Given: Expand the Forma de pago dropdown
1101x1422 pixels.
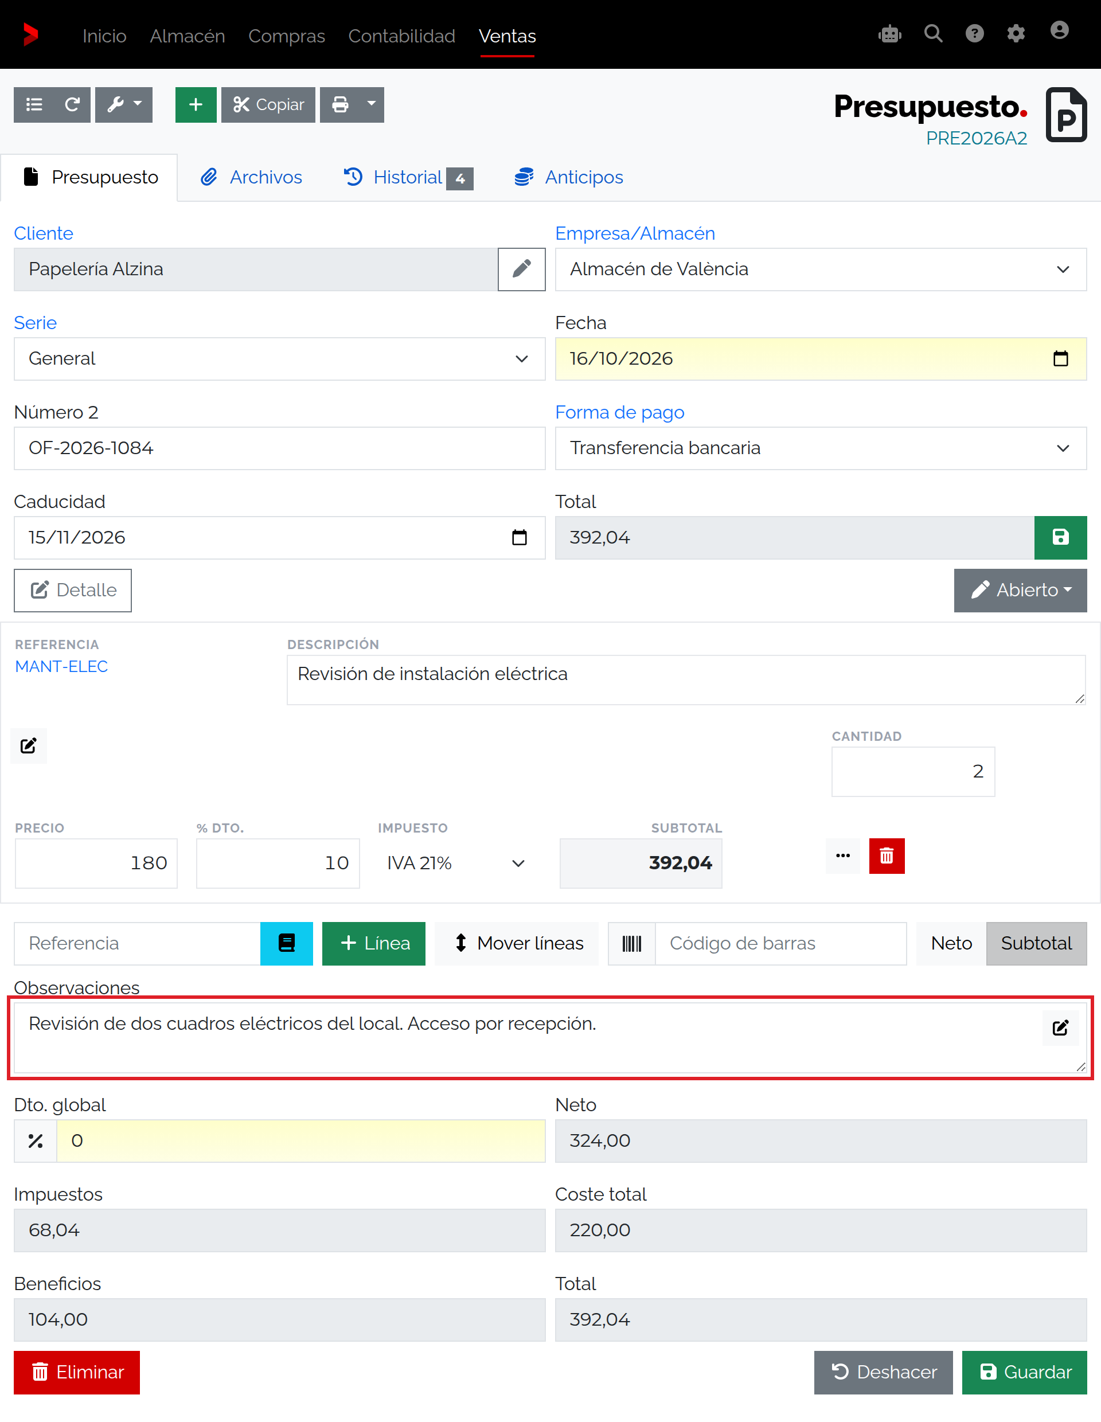Looking at the screenshot, I should (821, 448).
